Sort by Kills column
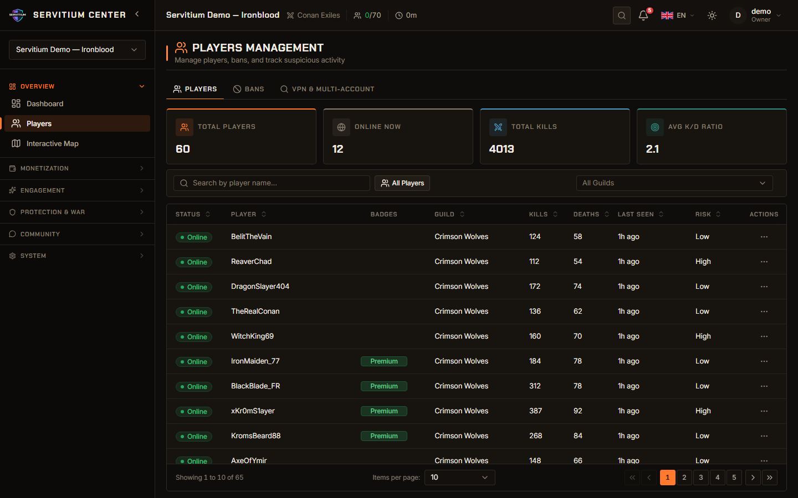This screenshot has width=798, height=498. 543,214
